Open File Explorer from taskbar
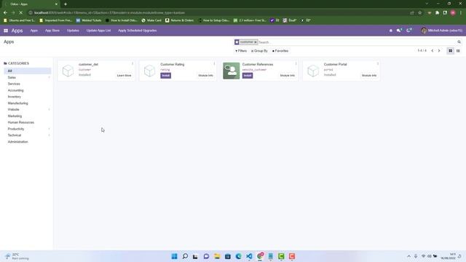The width and height of the screenshot is (466, 262). [217, 256]
